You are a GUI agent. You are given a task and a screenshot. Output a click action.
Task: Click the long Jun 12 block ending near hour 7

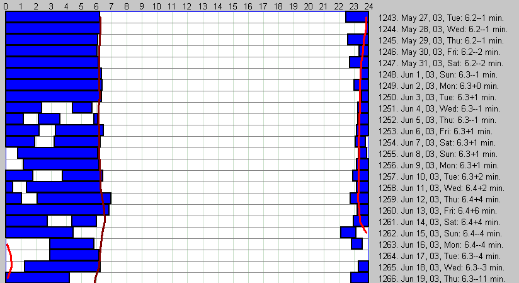(x=74, y=199)
